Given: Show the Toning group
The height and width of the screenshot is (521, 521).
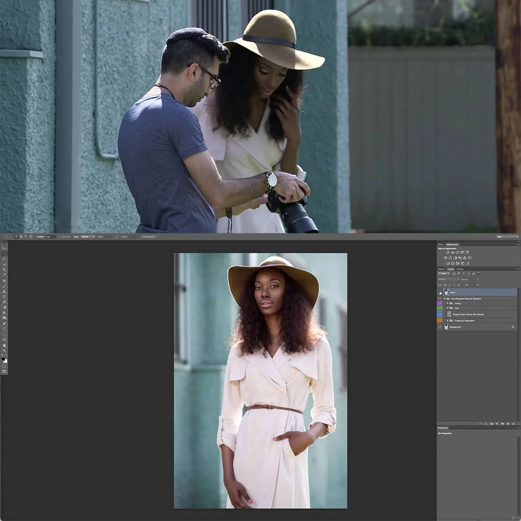Looking at the screenshot, I should (440, 303).
